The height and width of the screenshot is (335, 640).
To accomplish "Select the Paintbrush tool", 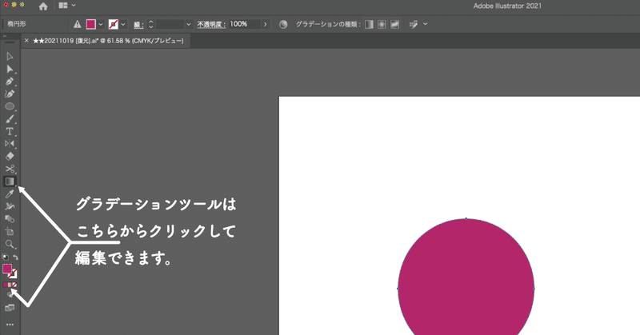I will (x=10, y=119).
